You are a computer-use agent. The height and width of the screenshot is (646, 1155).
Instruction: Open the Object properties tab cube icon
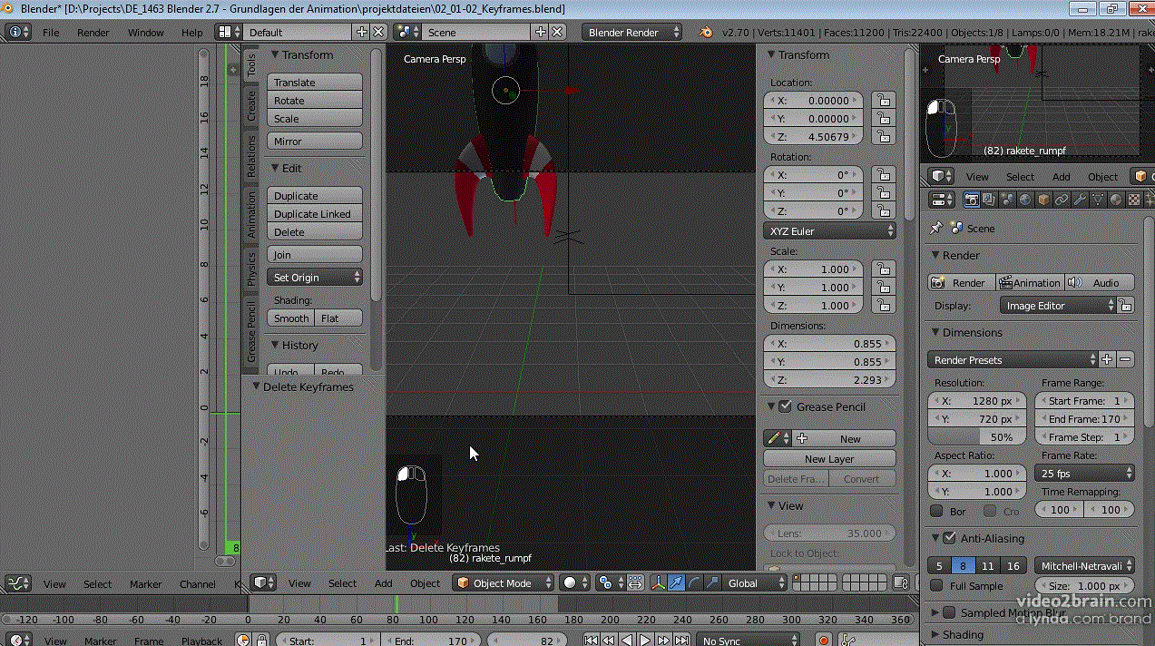tap(1043, 200)
